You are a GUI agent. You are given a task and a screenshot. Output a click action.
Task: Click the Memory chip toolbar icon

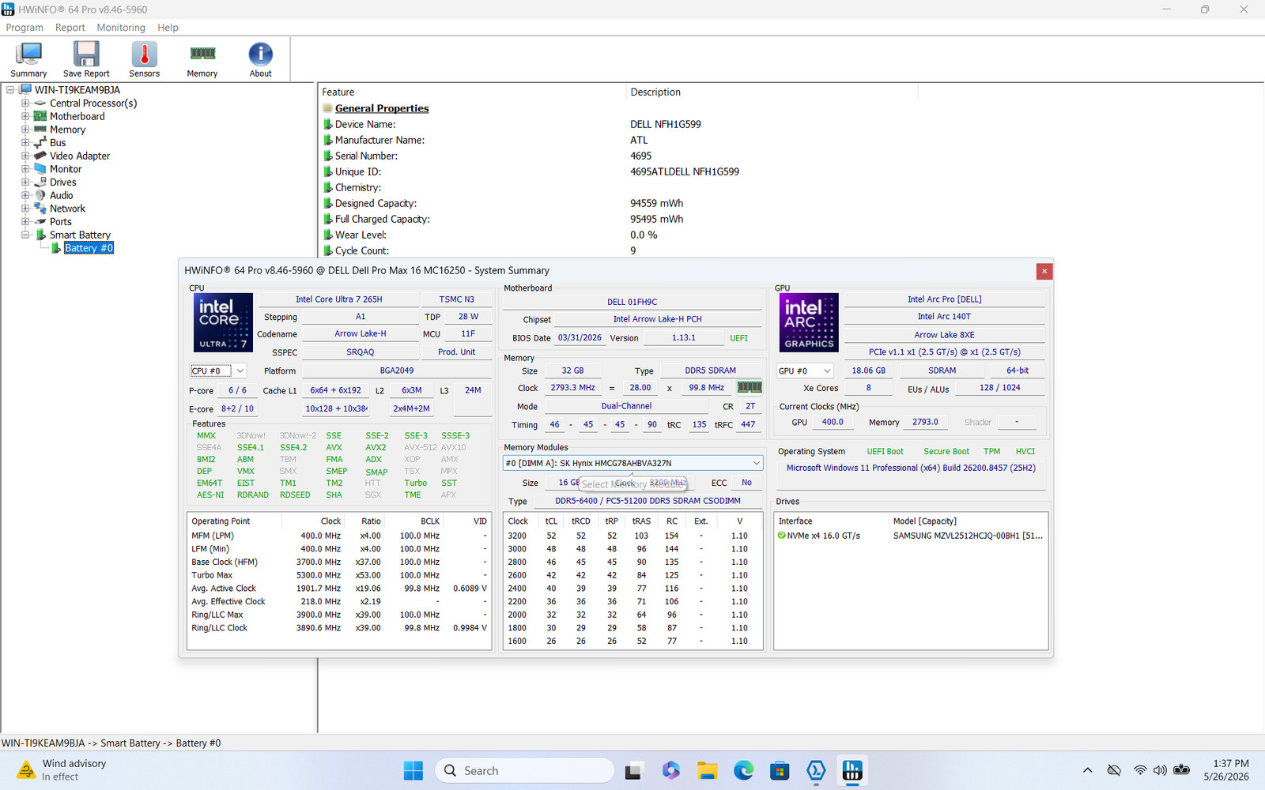(x=202, y=54)
